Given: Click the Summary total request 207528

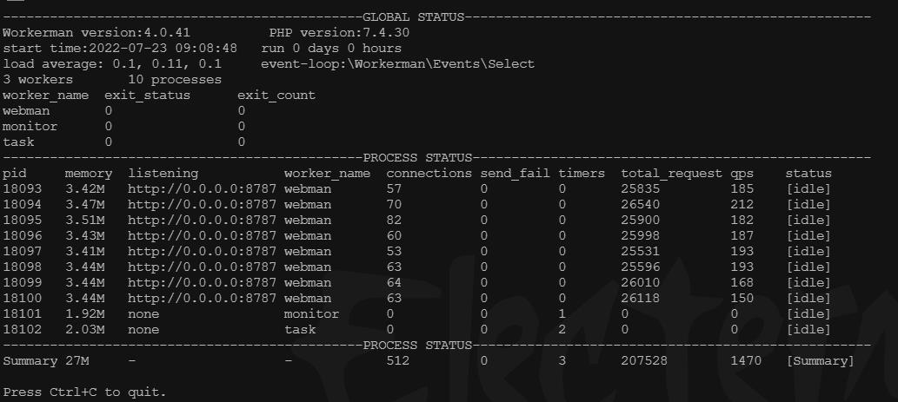Looking at the screenshot, I should coord(644,361).
